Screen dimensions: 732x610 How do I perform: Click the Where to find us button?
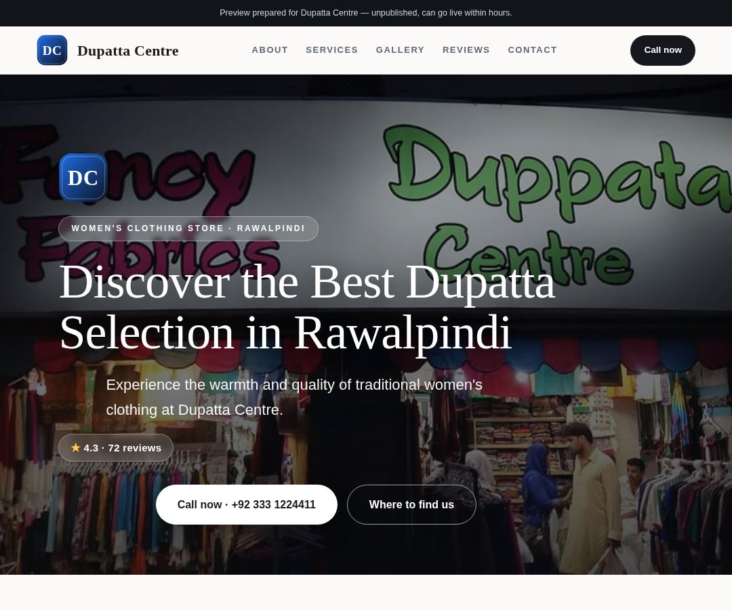point(411,504)
